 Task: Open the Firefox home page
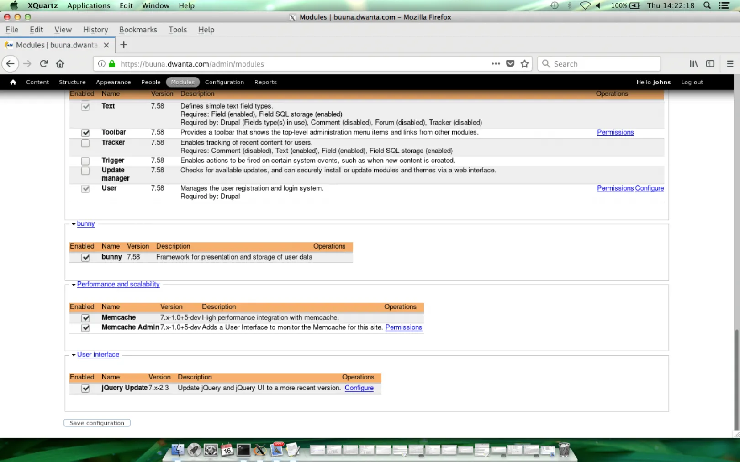[x=60, y=64]
